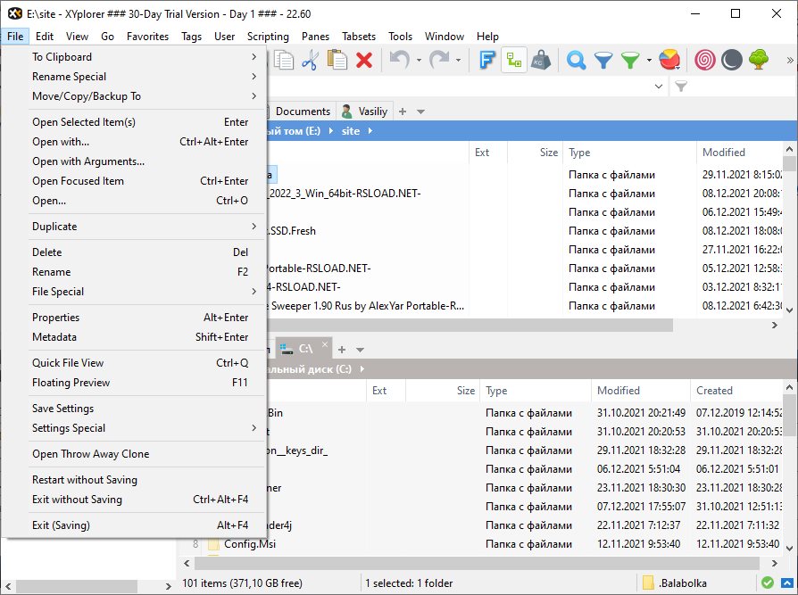Click the blue funnel Visual Filter icon

pos(603,60)
